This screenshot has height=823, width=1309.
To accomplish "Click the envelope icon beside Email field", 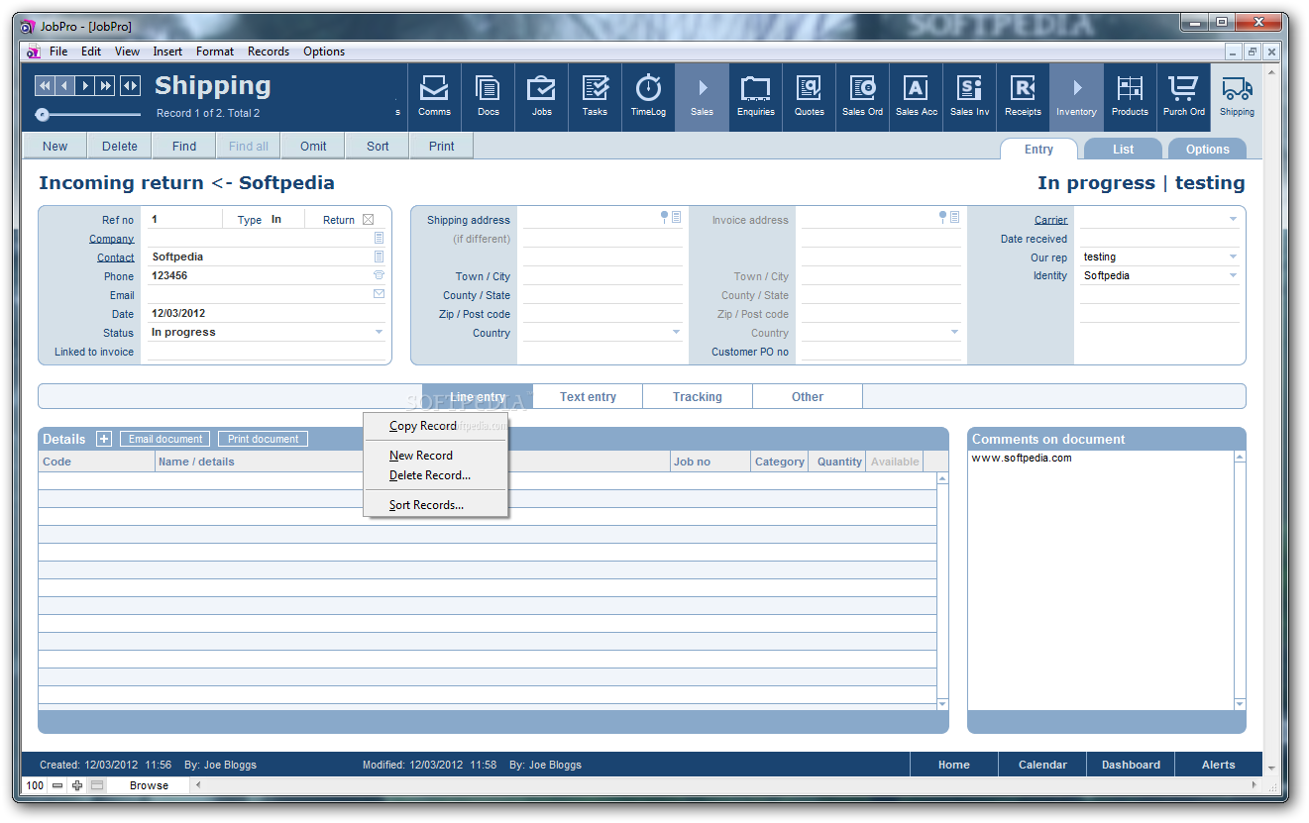I will (379, 294).
